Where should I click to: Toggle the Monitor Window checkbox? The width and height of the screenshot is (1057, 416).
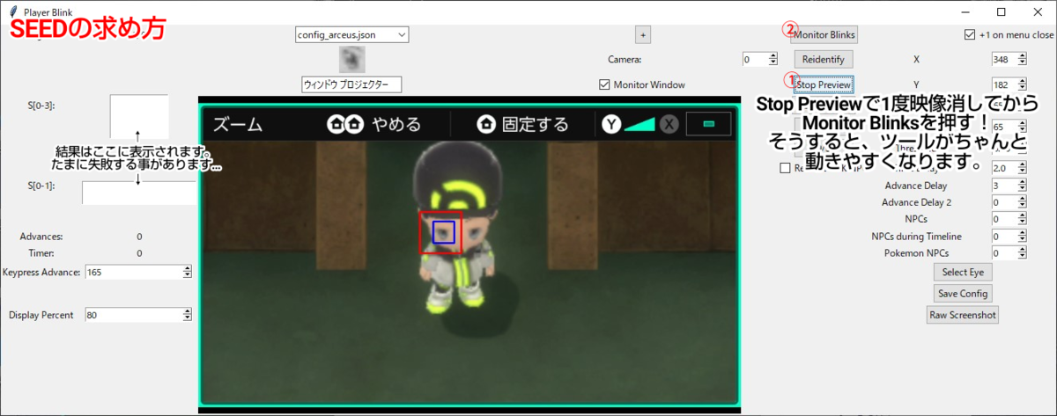coord(604,84)
